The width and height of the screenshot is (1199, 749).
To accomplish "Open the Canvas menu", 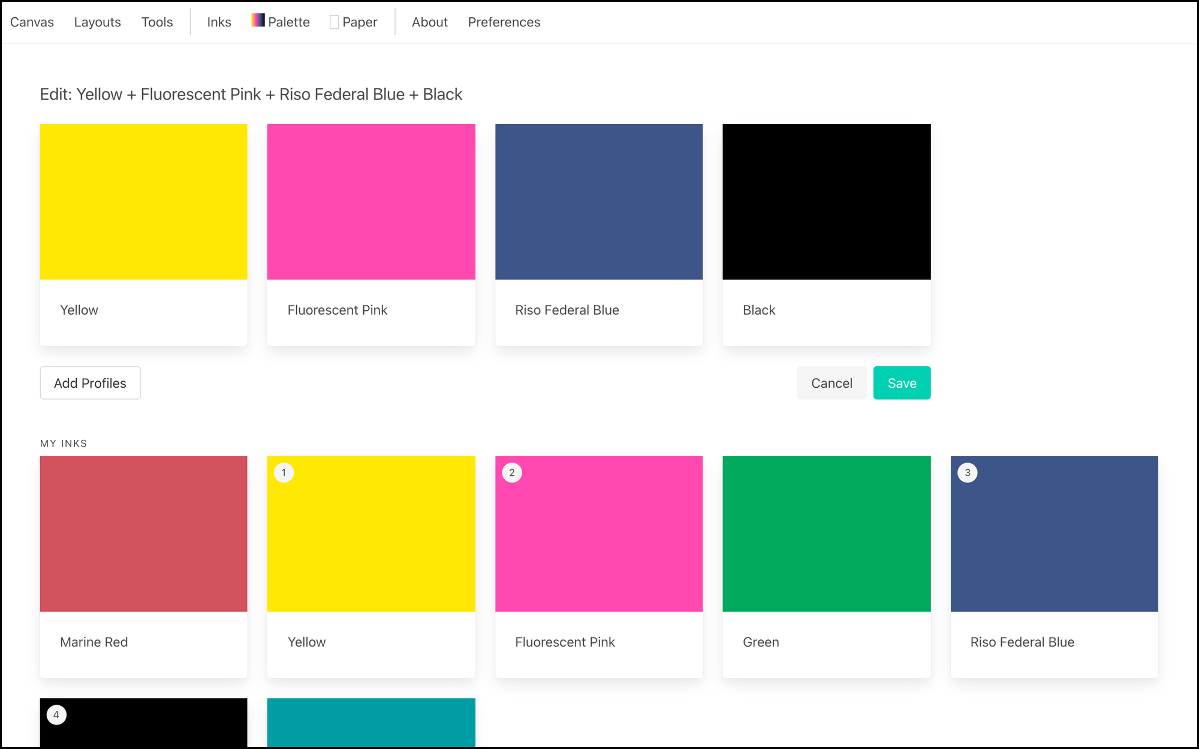I will pyautogui.click(x=32, y=22).
